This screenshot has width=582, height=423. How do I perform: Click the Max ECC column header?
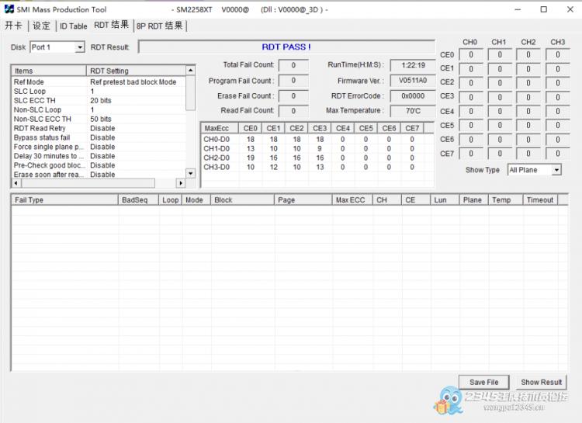tap(352, 199)
